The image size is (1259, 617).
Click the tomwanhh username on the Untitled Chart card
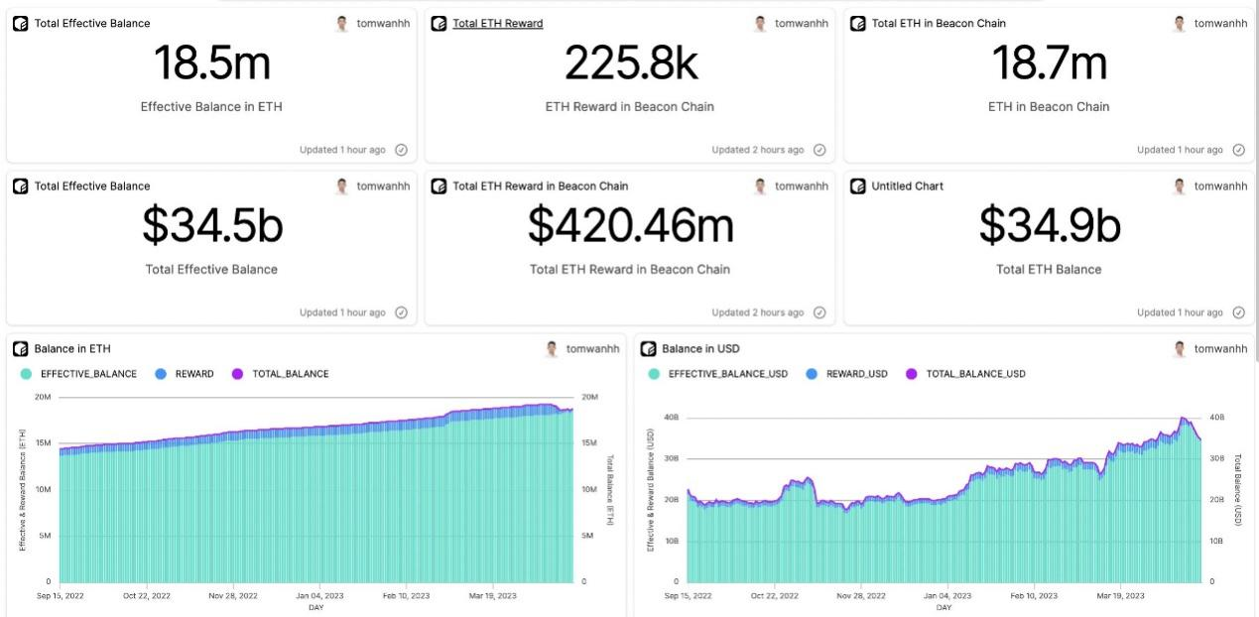point(1220,185)
